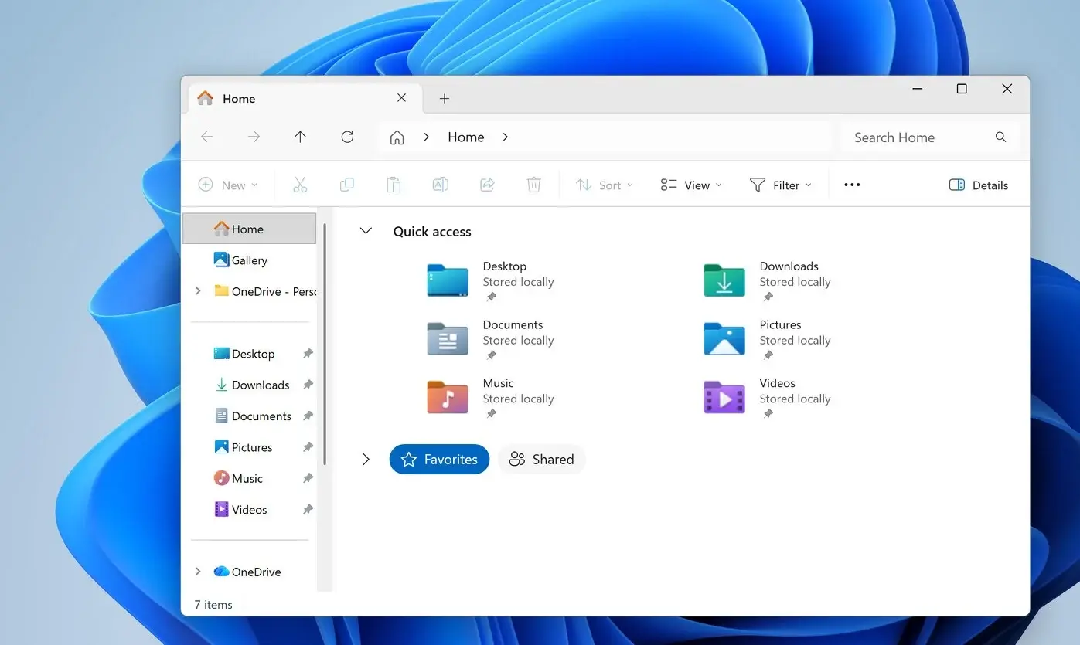Click the Delete trash icon

pyautogui.click(x=533, y=185)
